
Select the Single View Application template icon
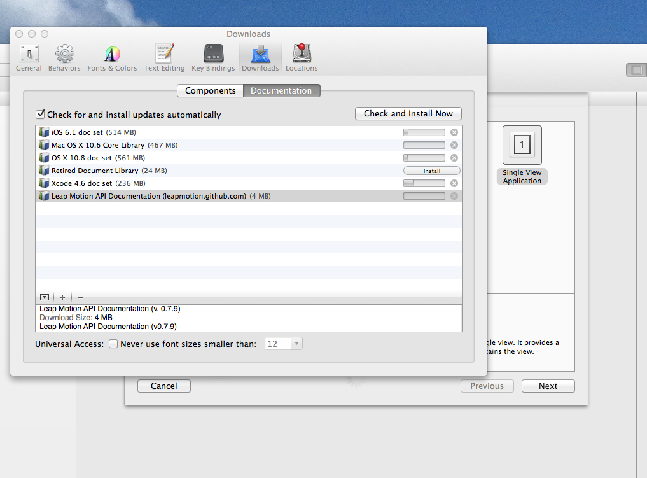tap(522, 145)
